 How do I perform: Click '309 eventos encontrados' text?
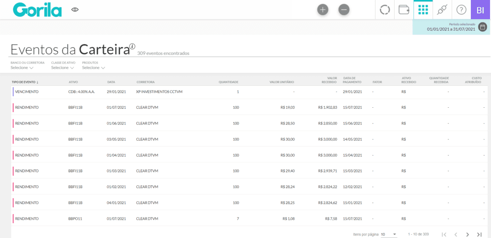[163, 53]
